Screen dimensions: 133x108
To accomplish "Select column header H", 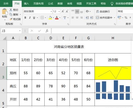I will (x=113, y=38).
